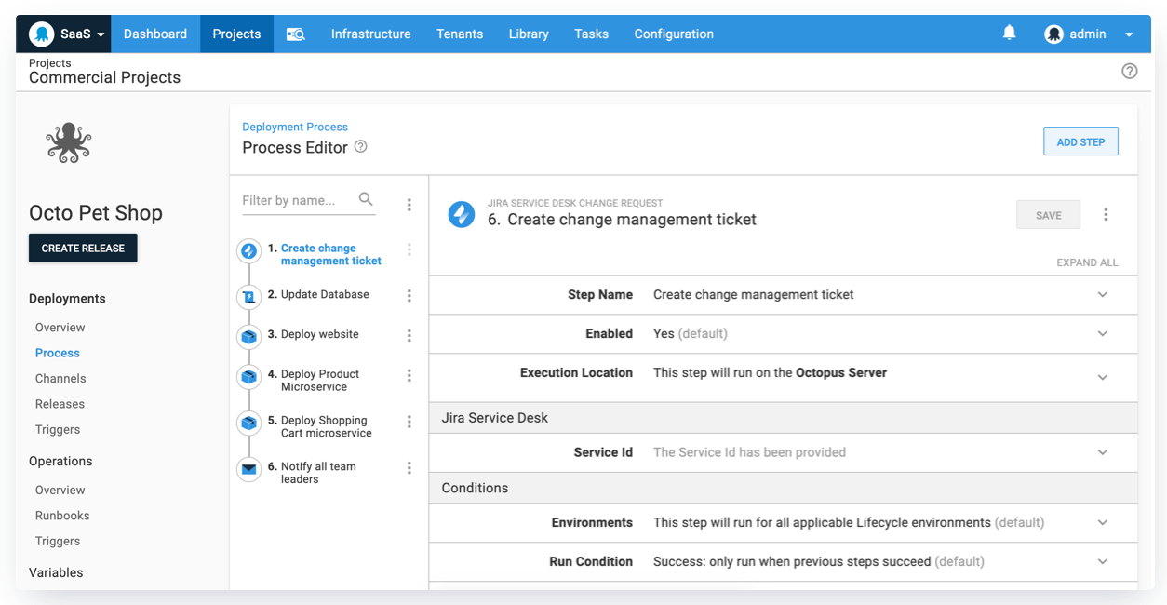
Task: Open the overflow menu next to SAVE
Action: coord(1106,215)
